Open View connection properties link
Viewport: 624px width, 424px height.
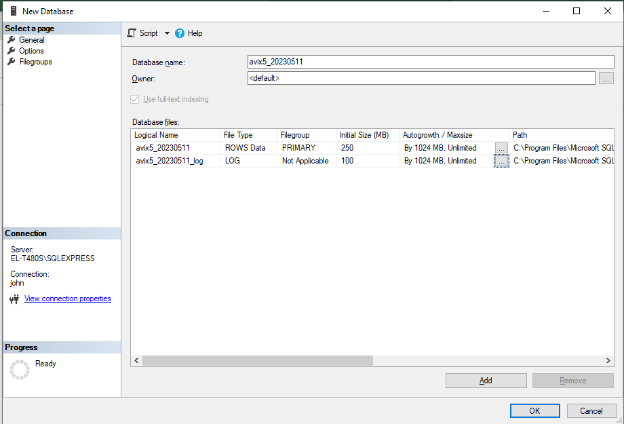[x=67, y=298]
